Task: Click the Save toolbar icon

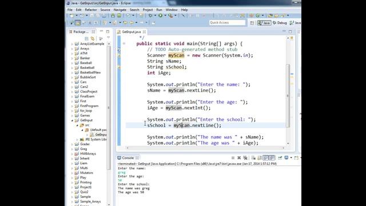Action: click(91, 15)
